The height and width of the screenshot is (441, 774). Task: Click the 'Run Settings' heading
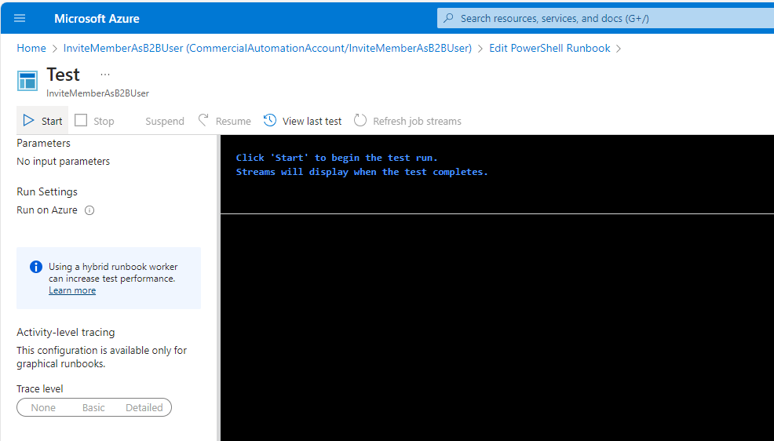pyautogui.click(x=47, y=192)
